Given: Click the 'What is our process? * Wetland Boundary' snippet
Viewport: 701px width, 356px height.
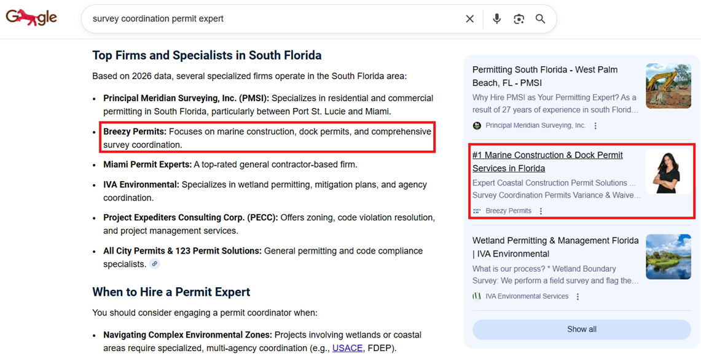Looking at the screenshot, I should click(556, 275).
